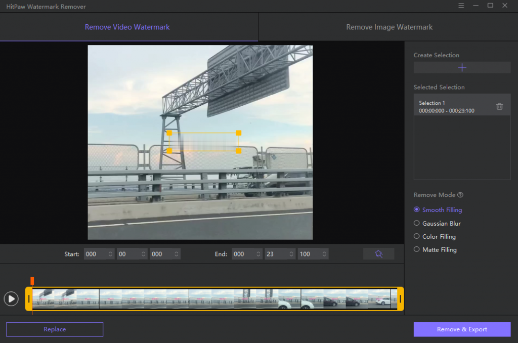Click the Replace button

point(54,329)
